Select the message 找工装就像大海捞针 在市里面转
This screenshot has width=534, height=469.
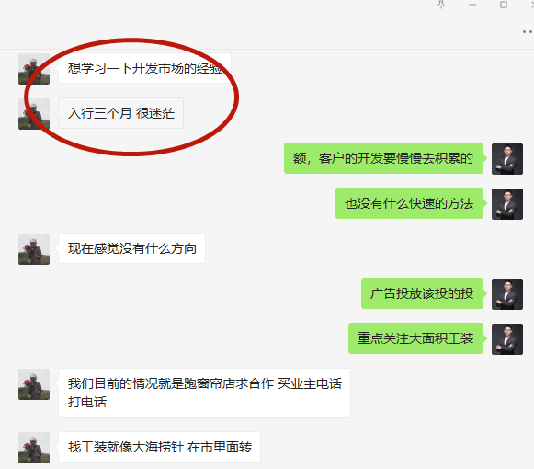coord(159,447)
